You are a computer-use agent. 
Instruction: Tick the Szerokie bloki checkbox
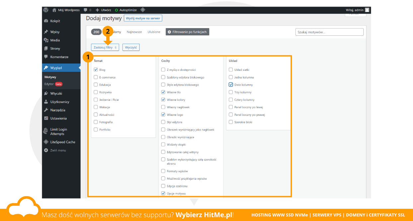[231, 122]
